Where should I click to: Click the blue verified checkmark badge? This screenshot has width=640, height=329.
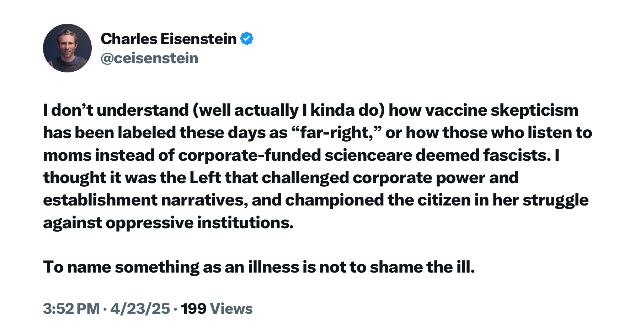[247, 38]
